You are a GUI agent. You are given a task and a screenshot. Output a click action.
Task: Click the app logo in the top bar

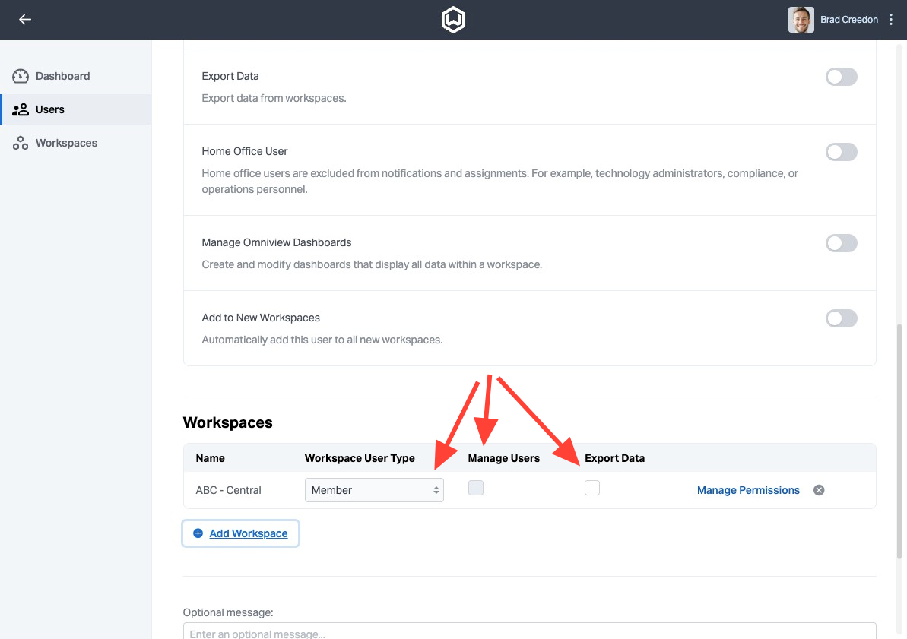453,20
